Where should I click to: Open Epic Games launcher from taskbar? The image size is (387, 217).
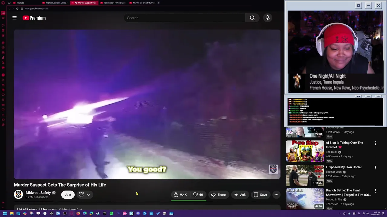(x=105, y=213)
